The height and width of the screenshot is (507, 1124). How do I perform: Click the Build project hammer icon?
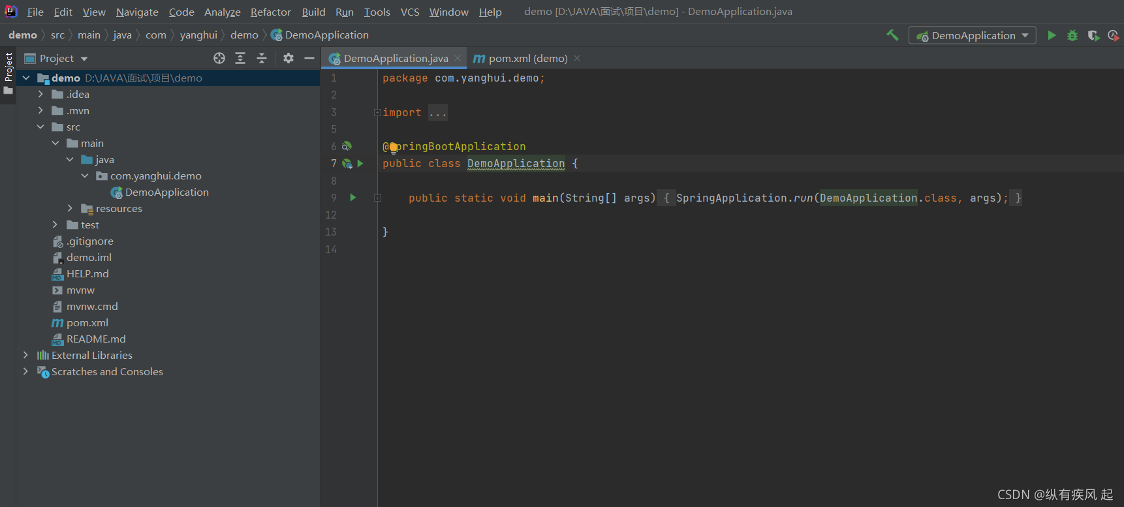[x=892, y=35]
